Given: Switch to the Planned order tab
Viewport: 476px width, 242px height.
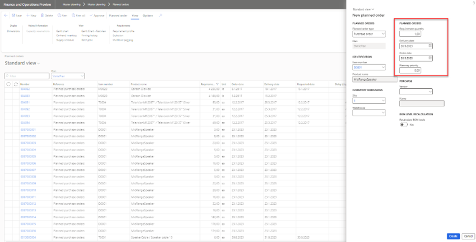Looking at the screenshot, I should click(x=118, y=15).
